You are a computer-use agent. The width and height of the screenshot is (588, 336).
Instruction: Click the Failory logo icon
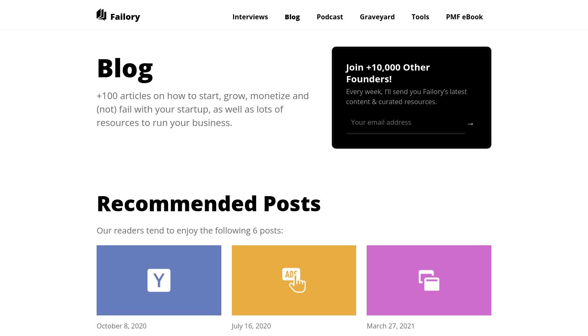tap(102, 15)
